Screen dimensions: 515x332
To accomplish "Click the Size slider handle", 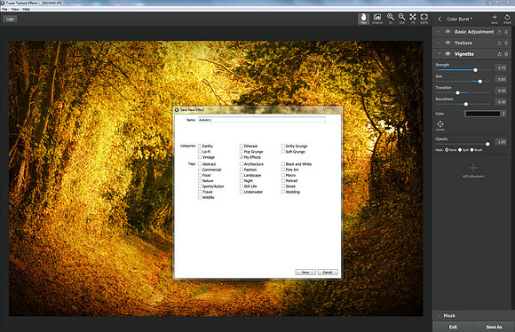I will click(479, 81).
